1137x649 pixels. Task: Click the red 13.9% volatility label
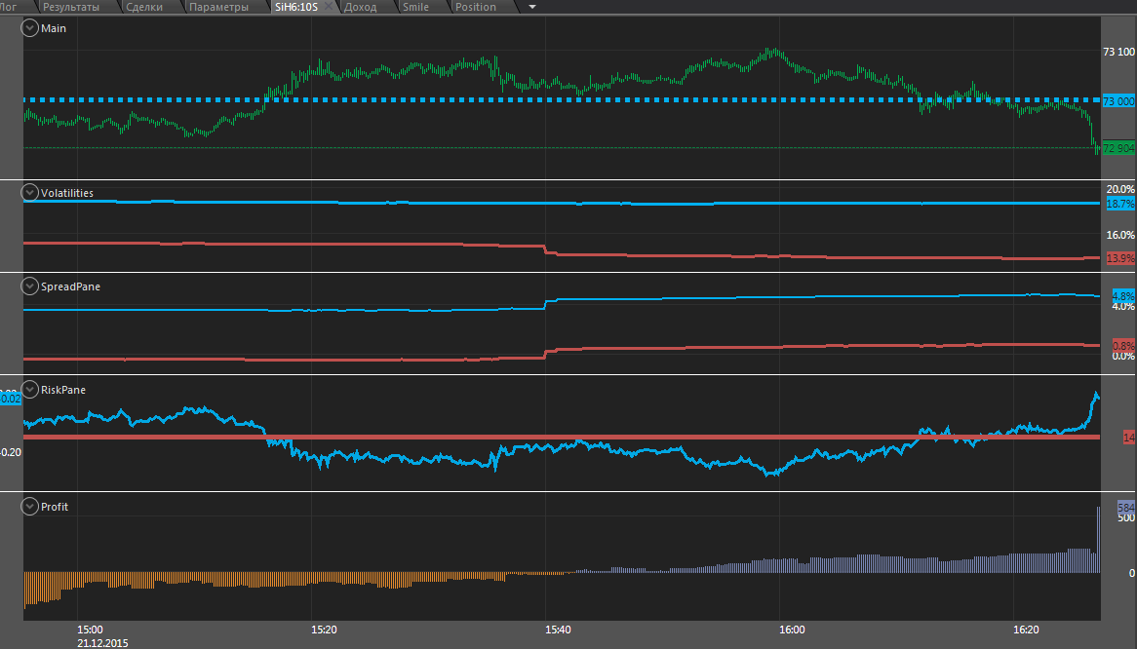pyautogui.click(x=1120, y=258)
